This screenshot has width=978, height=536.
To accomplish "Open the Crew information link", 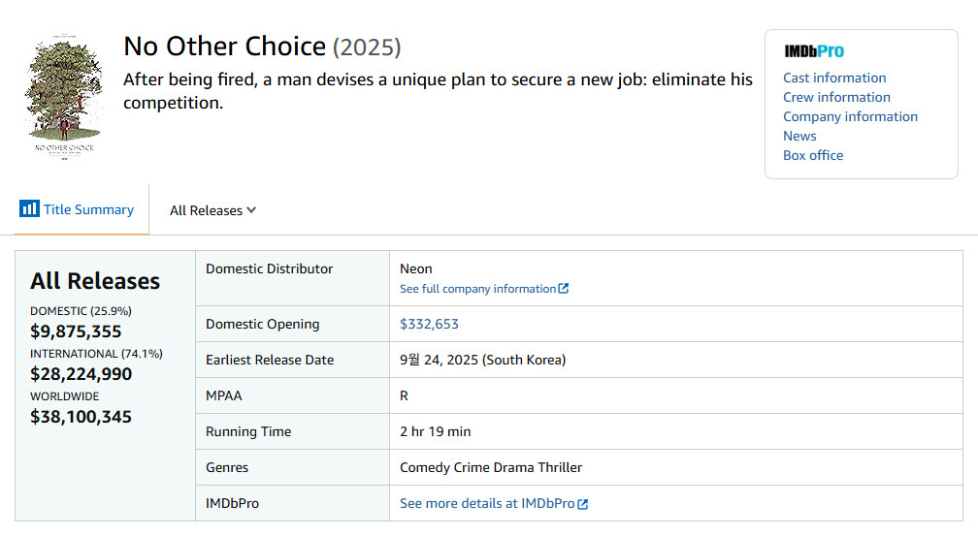I will tap(836, 97).
